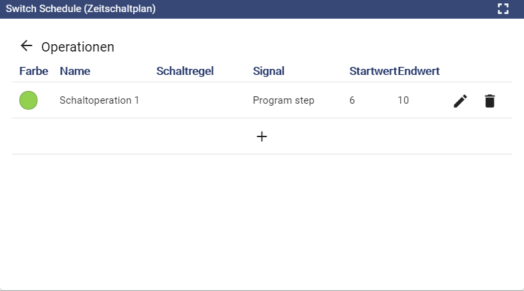This screenshot has height=291, width=524.
Task: Select the Schaltregel column header
Action: pos(185,71)
